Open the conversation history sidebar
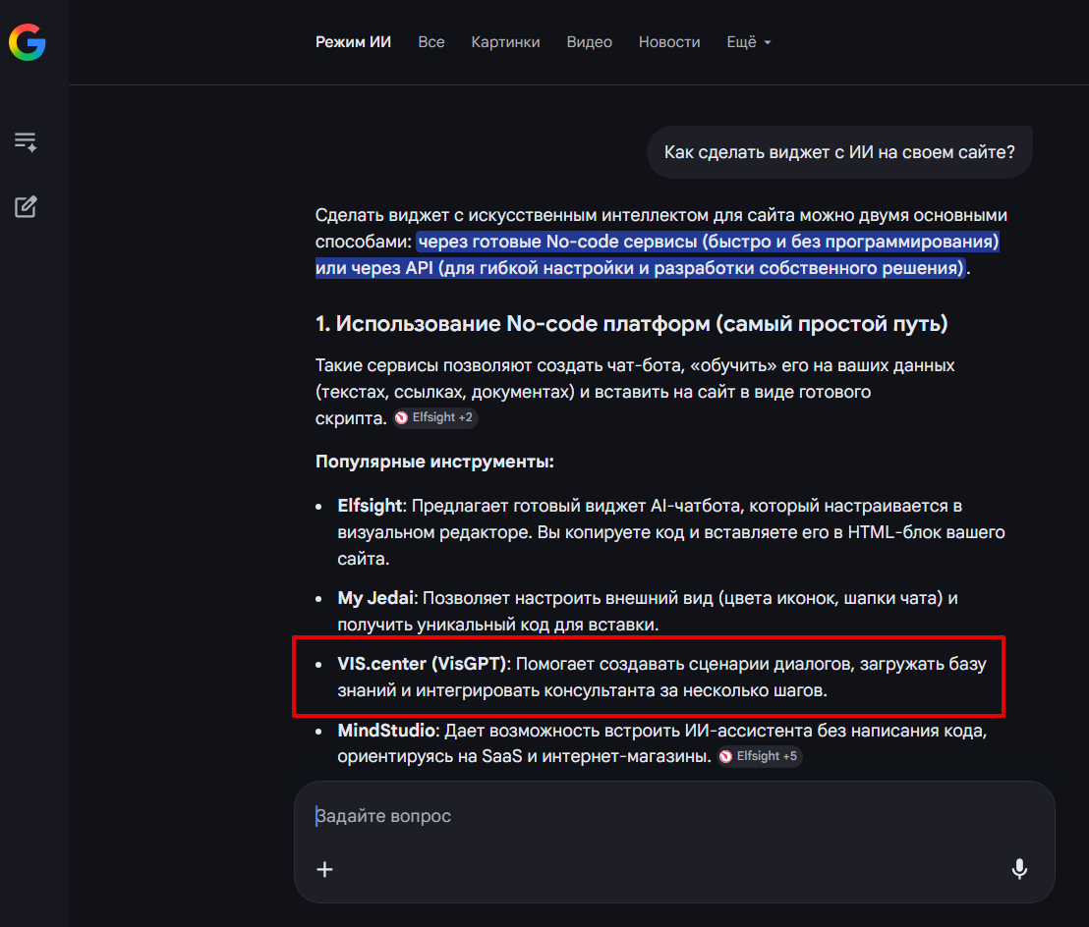1089x927 pixels. tap(26, 140)
